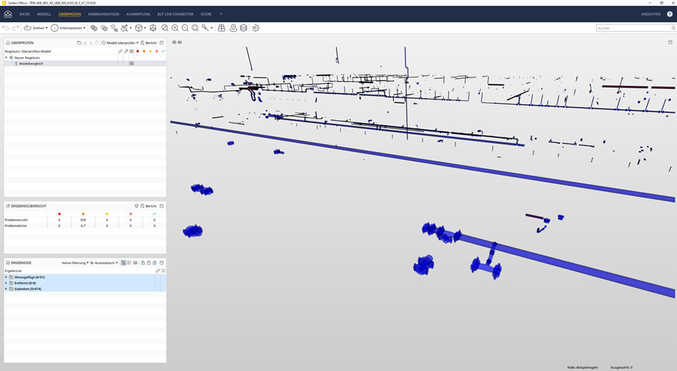Click the floor plan grid icon
This screenshot has height=371, width=677.
(221, 28)
